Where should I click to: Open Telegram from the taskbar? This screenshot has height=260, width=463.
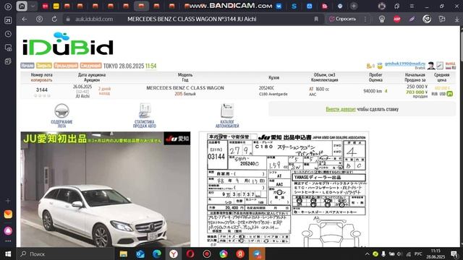pyautogui.click(x=257, y=253)
